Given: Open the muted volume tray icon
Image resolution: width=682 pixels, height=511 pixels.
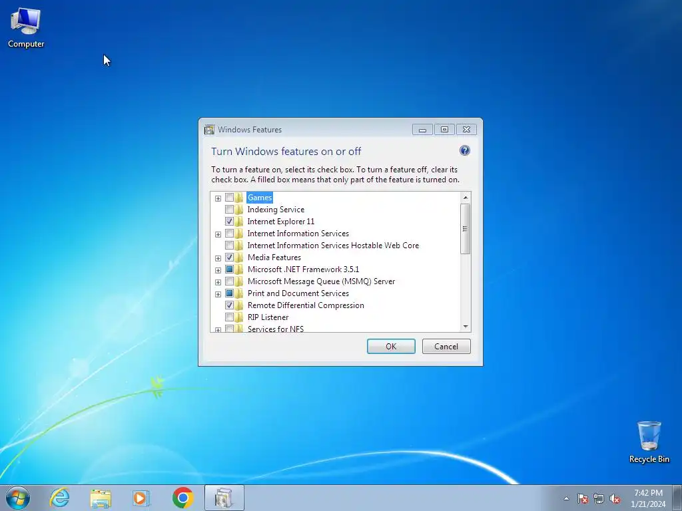Looking at the screenshot, I should [x=615, y=498].
